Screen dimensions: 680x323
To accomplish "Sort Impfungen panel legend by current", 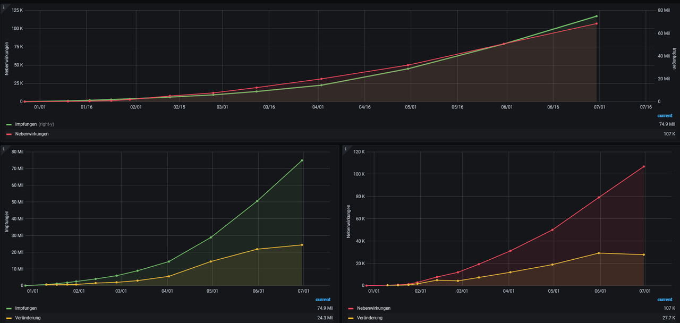I will [323, 300].
